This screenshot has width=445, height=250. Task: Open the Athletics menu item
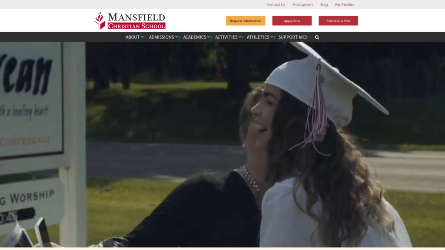[258, 37]
